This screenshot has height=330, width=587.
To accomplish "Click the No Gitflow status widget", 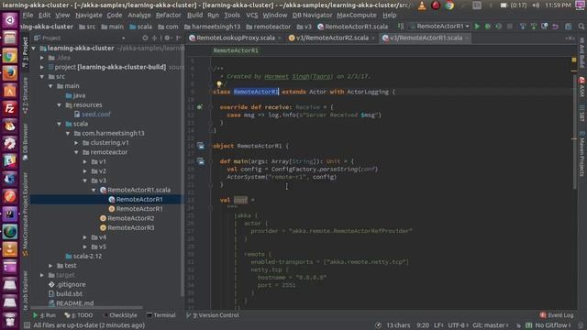I will click(548, 325).
